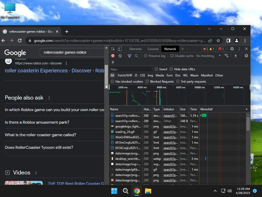Viewport: 262px width, 197px height.
Task: Check Blocked Requests checkbox
Action: pos(147,81)
